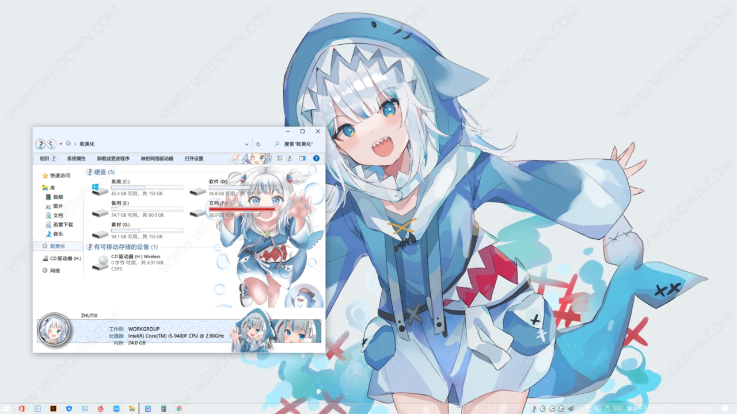Select 库 in the navigation pane

48,188
